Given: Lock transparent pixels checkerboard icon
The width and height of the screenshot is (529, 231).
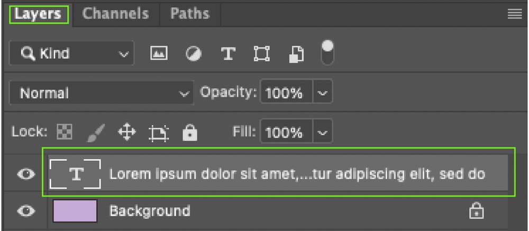Looking at the screenshot, I should point(64,132).
